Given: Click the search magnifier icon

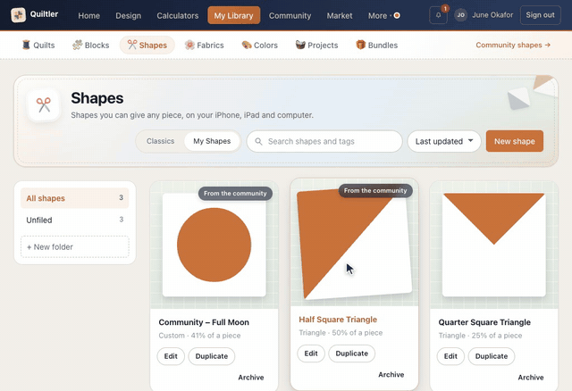Looking at the screenshot, I should 258,141.
